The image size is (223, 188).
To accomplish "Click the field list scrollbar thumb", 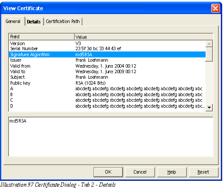I will 209,54.
